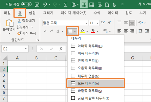Center text horizontally icon
The height and width of the screenshot is (102, 151).
click(126, 31)
